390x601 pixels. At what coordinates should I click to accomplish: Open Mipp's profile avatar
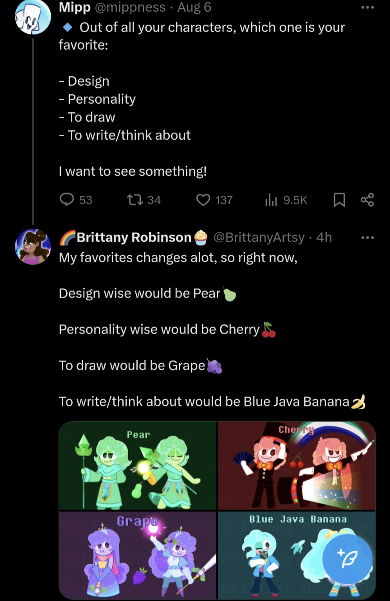[33, 17]
